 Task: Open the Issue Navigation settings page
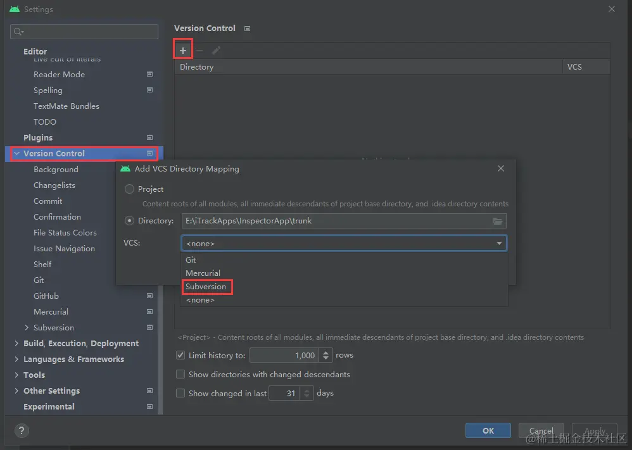(x=64, y=249)
